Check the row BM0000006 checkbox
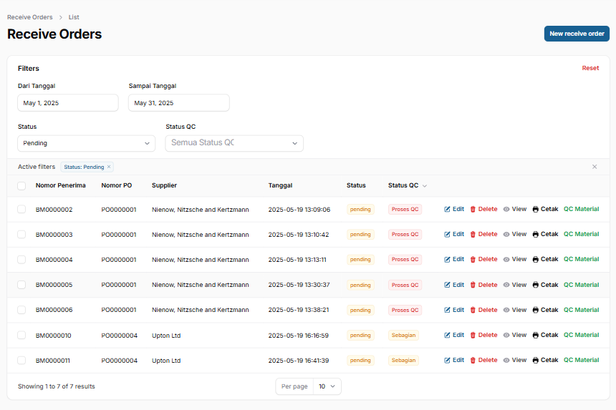Image resolution: width=616 pixels, height=410 pixels. click(21, 310)
